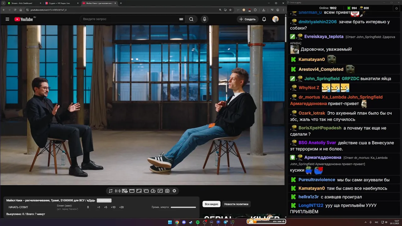Screen dimensions: 402x226
Task: Open Discord from the taskbar
Action: (x=184, y=222)
